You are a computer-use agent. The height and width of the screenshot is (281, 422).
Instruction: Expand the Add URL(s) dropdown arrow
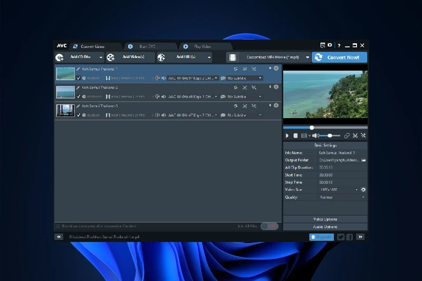[x=209, y=57]
